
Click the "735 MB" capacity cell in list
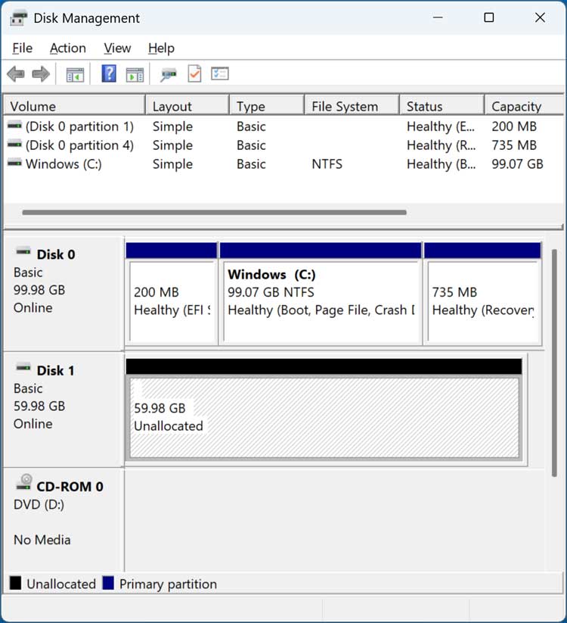coord(514,145)
